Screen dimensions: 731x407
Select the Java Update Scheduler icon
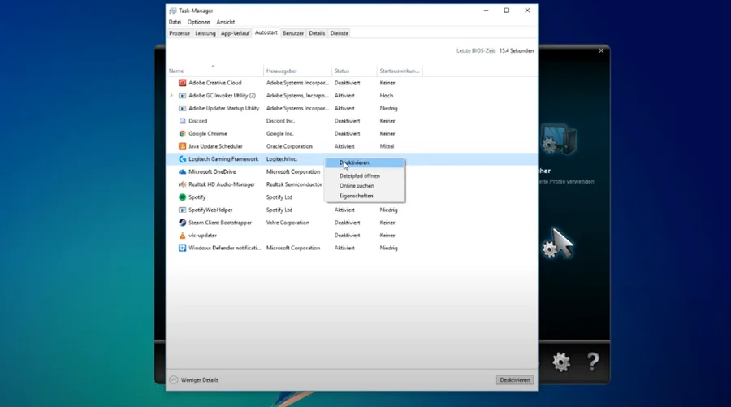tap(182, 146)
